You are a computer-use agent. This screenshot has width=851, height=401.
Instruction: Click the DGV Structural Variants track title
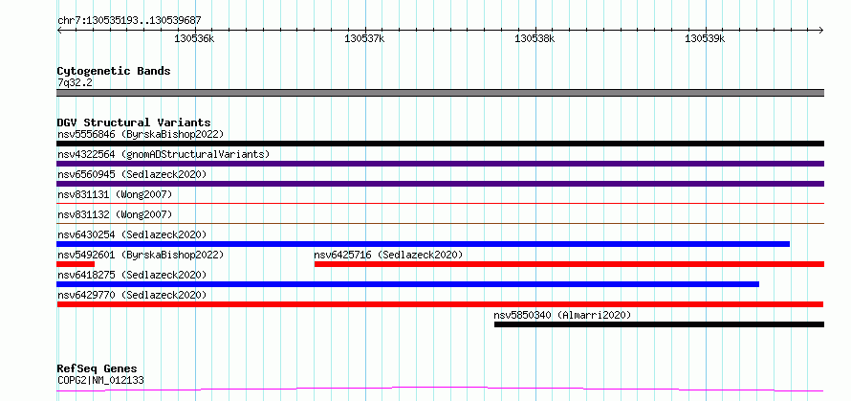tap(134, 123)
